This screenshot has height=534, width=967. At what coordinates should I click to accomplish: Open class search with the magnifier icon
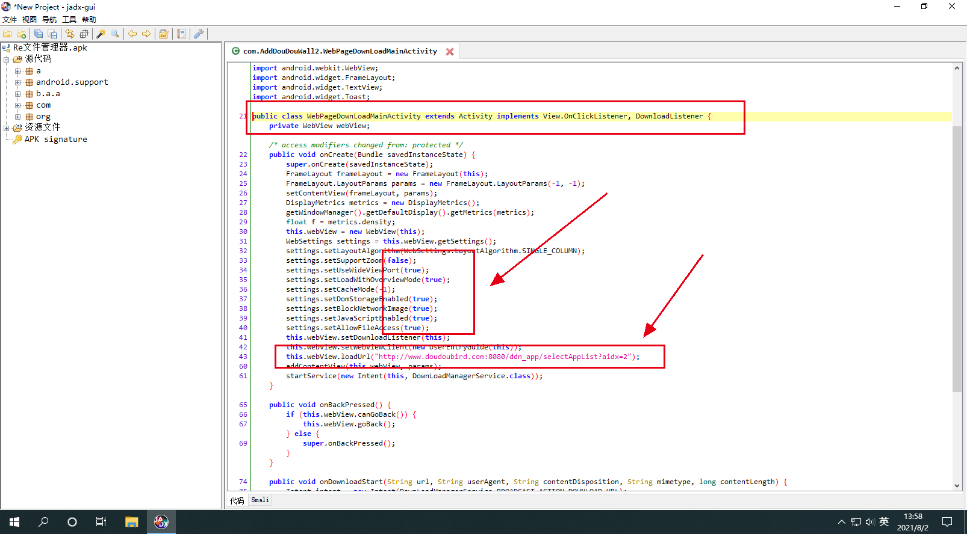(x=115, y=34)
